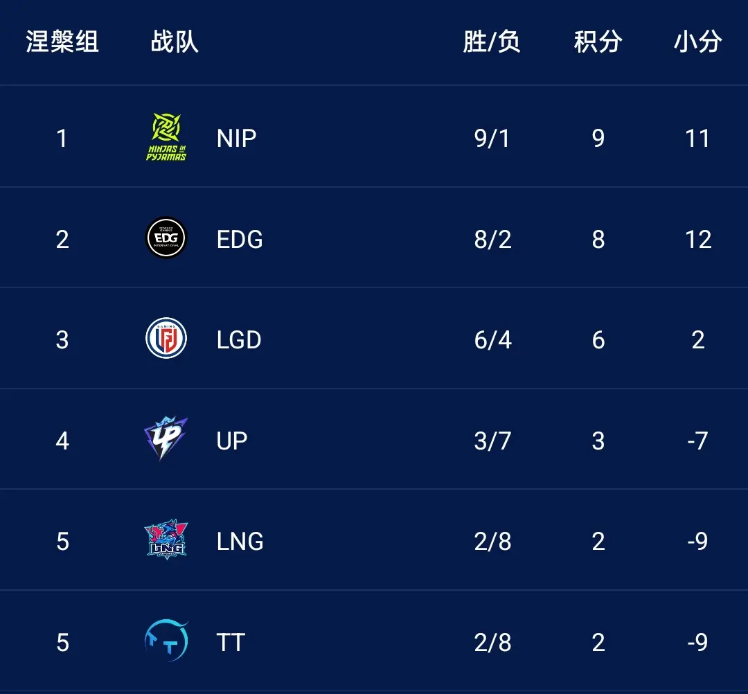Open the EDG team name
748x694 pixels.
point(240,240)
